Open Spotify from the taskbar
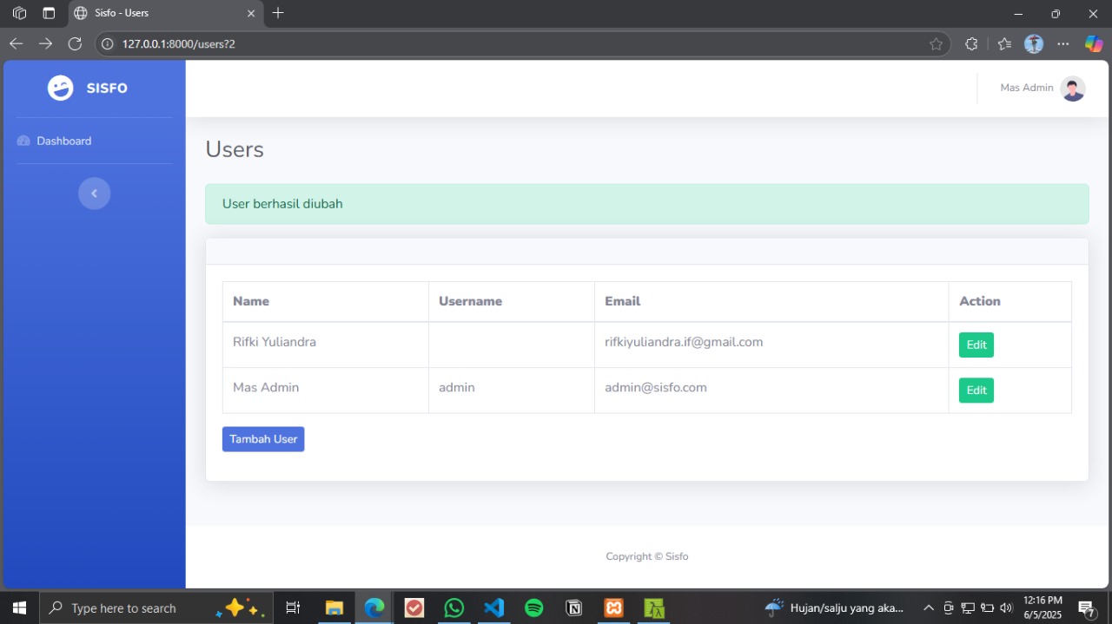 click(x=533, y=608)
